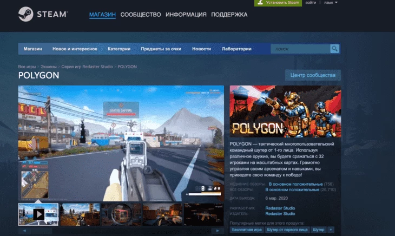Click the plus button to add tags
The height and width of the screenshot is (236, 395).
[x=331, y=230]
